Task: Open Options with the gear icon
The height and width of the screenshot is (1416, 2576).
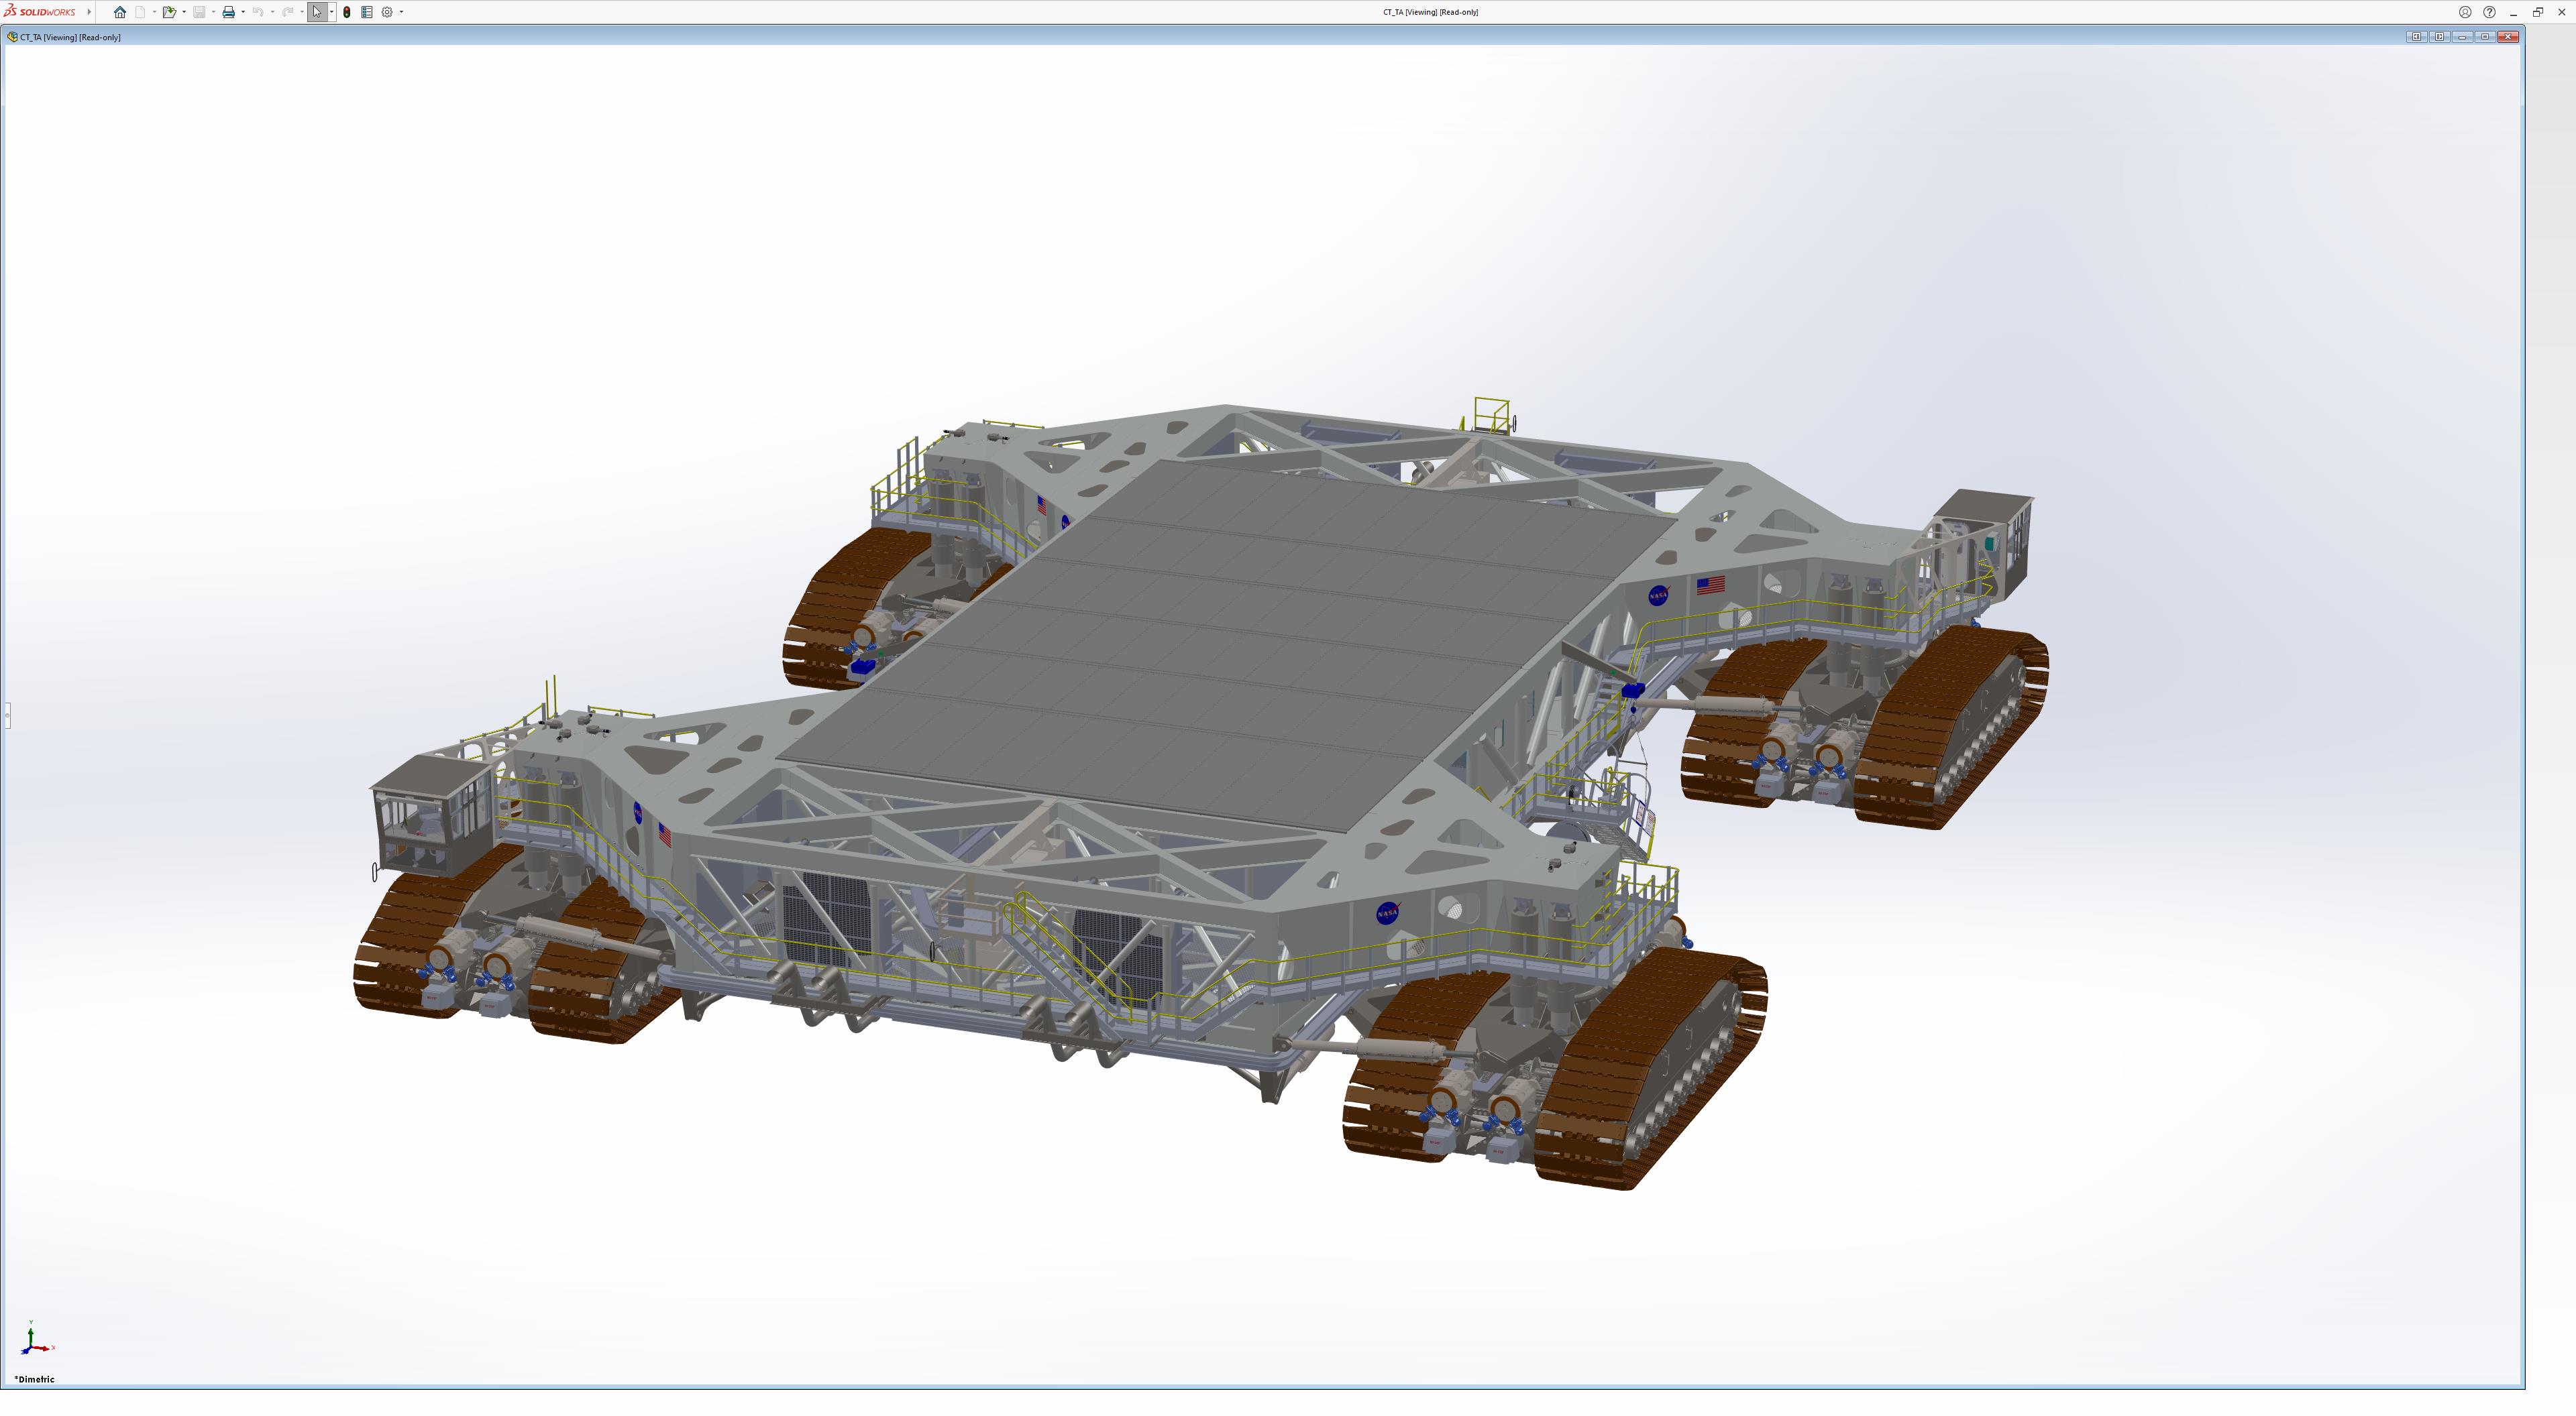Action: click(387, 12)
